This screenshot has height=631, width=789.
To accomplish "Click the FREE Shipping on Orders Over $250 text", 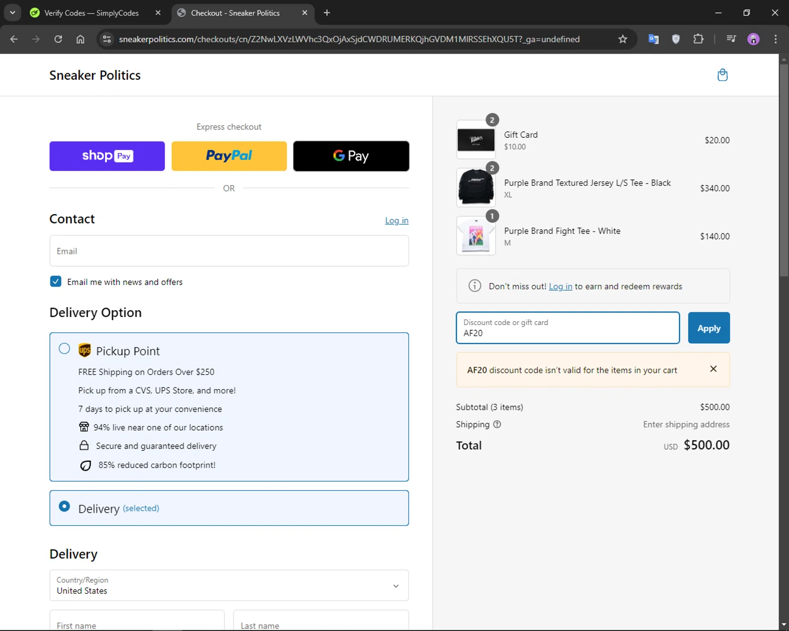I will (146, 372).
